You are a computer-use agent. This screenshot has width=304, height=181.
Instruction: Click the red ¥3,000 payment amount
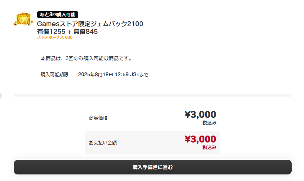200,139
